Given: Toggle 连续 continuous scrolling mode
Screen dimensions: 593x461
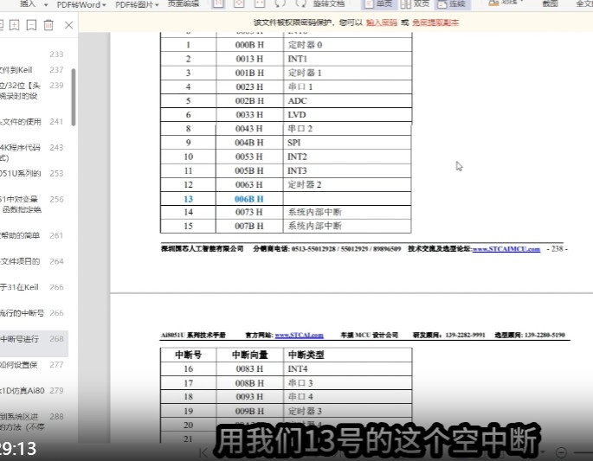Looking at the screenshot, I should pos(451,4).
